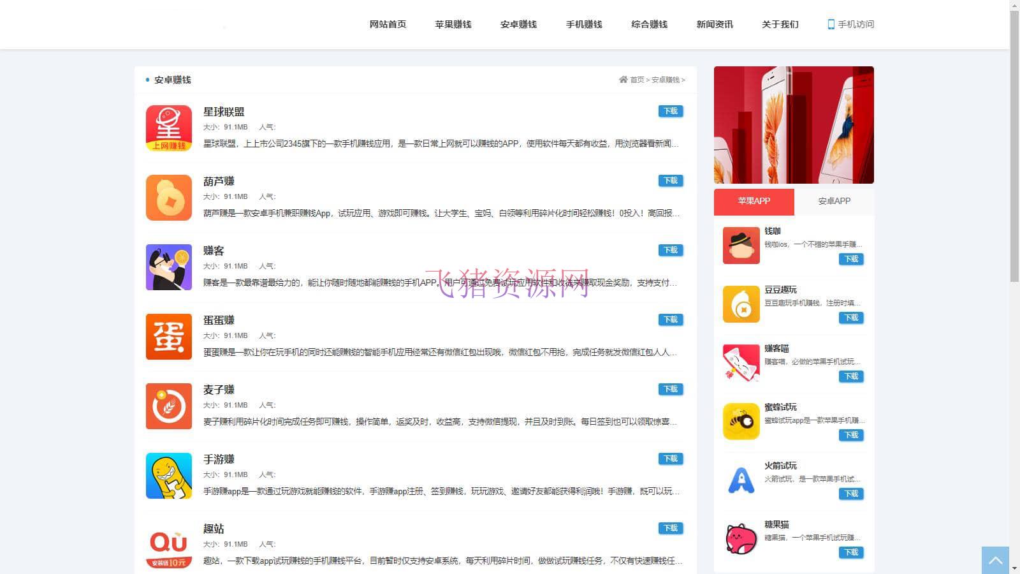The width and height of the screenshot is (1020, 574).
Task: Click 网站首页 in the navigation bar
Action: pos(388,24)
